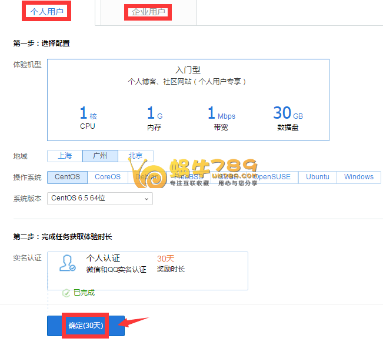Select the 广州 region option
Screen dimensions: 383x345
[x=100, y=156]
